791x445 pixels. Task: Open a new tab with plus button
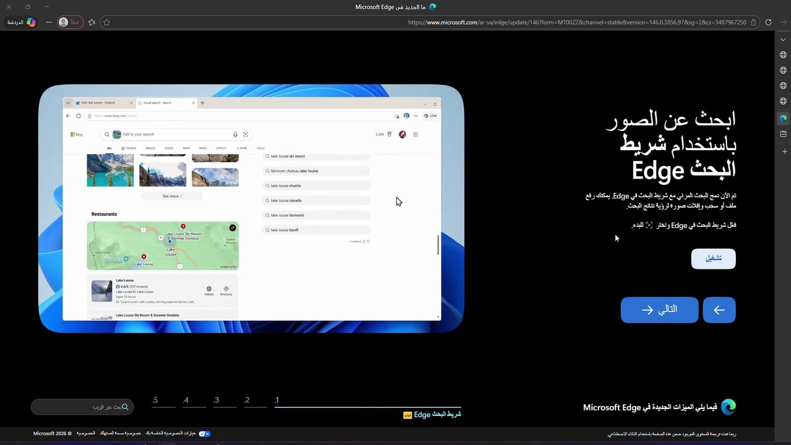point(783,151)
